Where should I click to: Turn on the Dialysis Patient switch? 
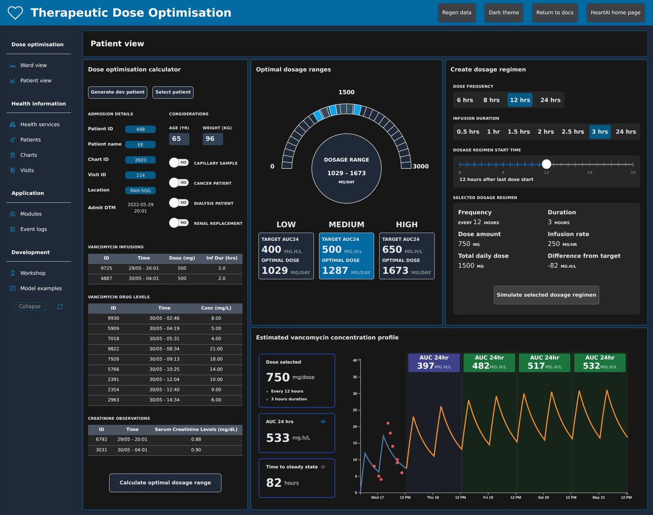(x=180, y=202)
